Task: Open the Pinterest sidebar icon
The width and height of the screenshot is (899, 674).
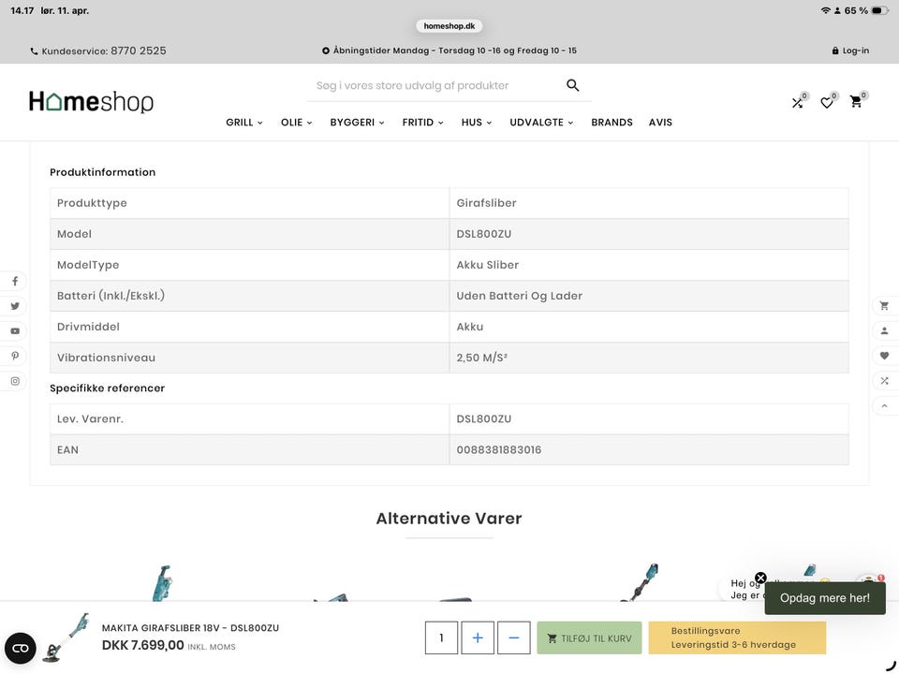Action: 15,356
